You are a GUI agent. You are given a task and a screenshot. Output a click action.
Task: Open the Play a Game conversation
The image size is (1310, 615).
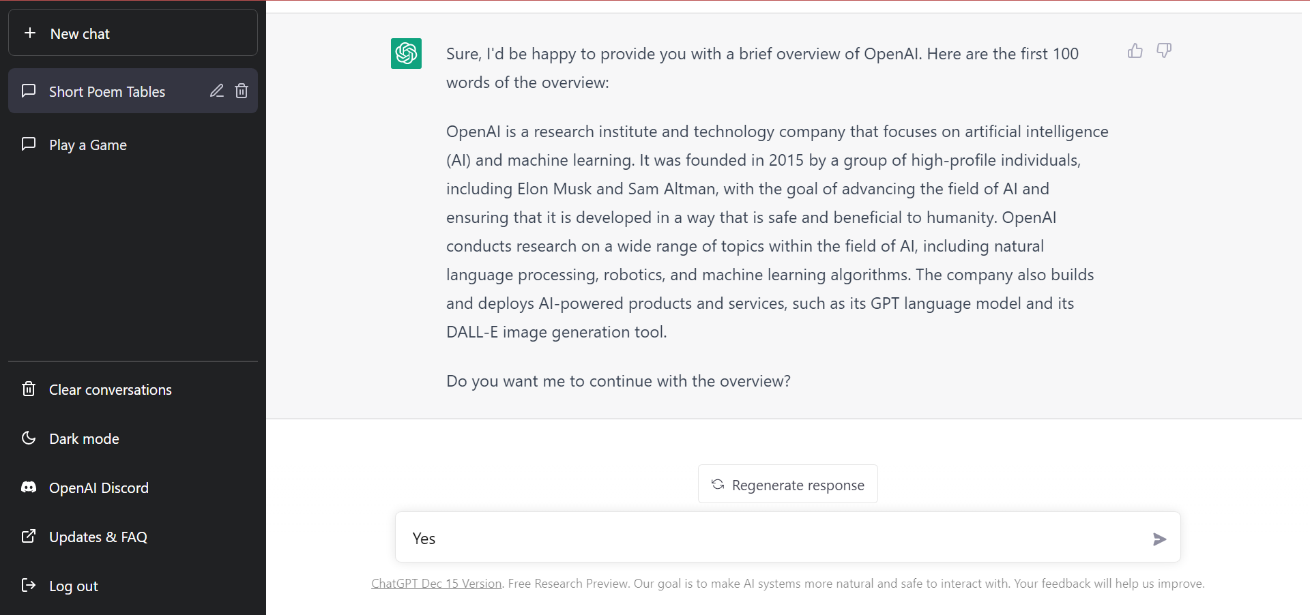click(x=88, y=145)
